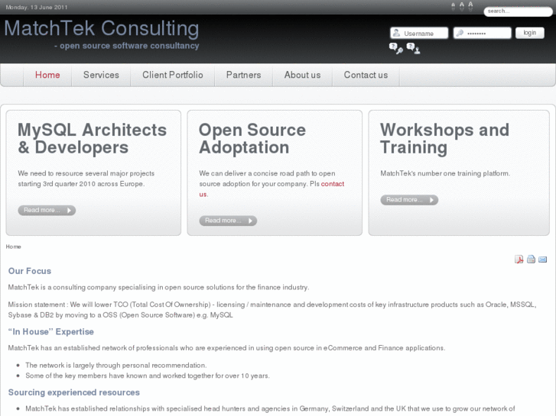Click the 'Our Focus' heading

(x=30, y=271)
